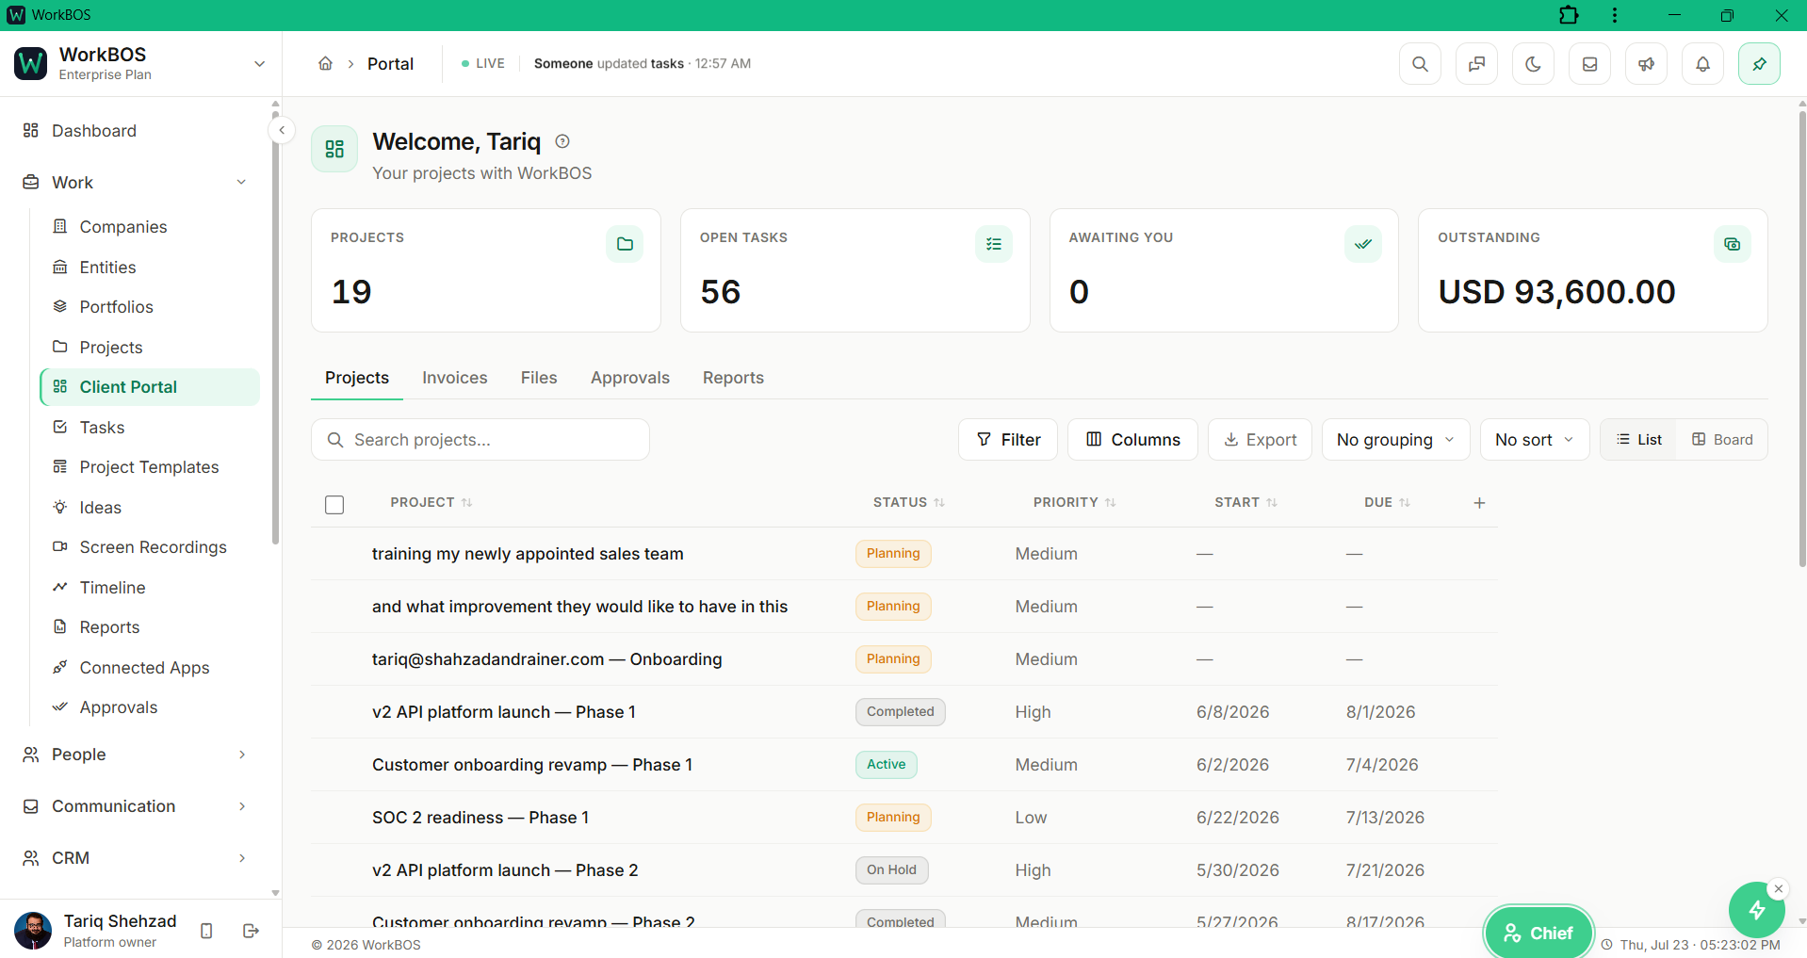Image resolution: width=1807 pixels, height=958 pixels.
Task: Open the No sort dropdown
Action: pos(1534,440)
